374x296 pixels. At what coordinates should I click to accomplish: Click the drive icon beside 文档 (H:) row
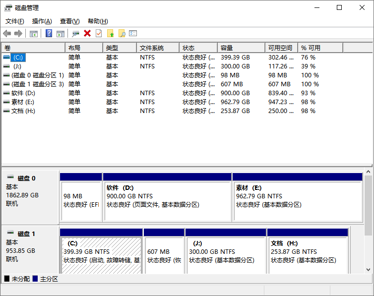coord(6,111)
